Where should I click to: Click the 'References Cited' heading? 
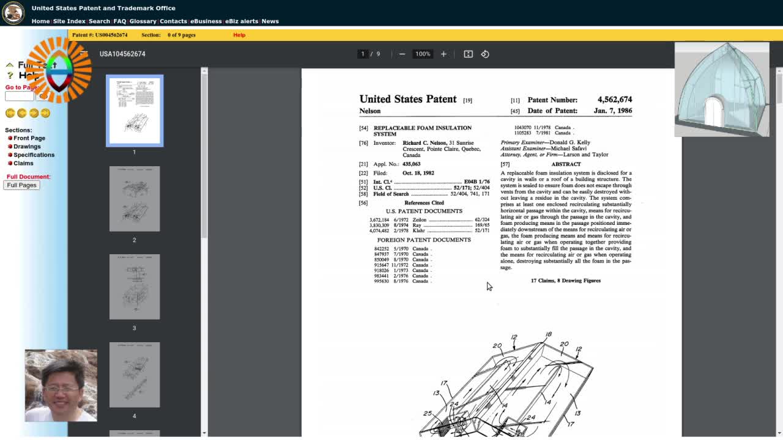(x=424, y=203)
